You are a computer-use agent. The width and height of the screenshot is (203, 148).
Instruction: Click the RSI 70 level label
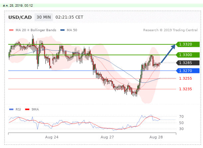[181, 116]
